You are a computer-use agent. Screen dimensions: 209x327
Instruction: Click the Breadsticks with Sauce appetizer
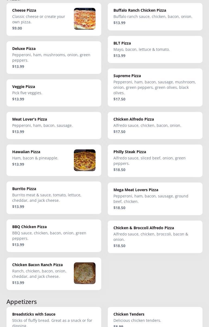pos(54,318)
